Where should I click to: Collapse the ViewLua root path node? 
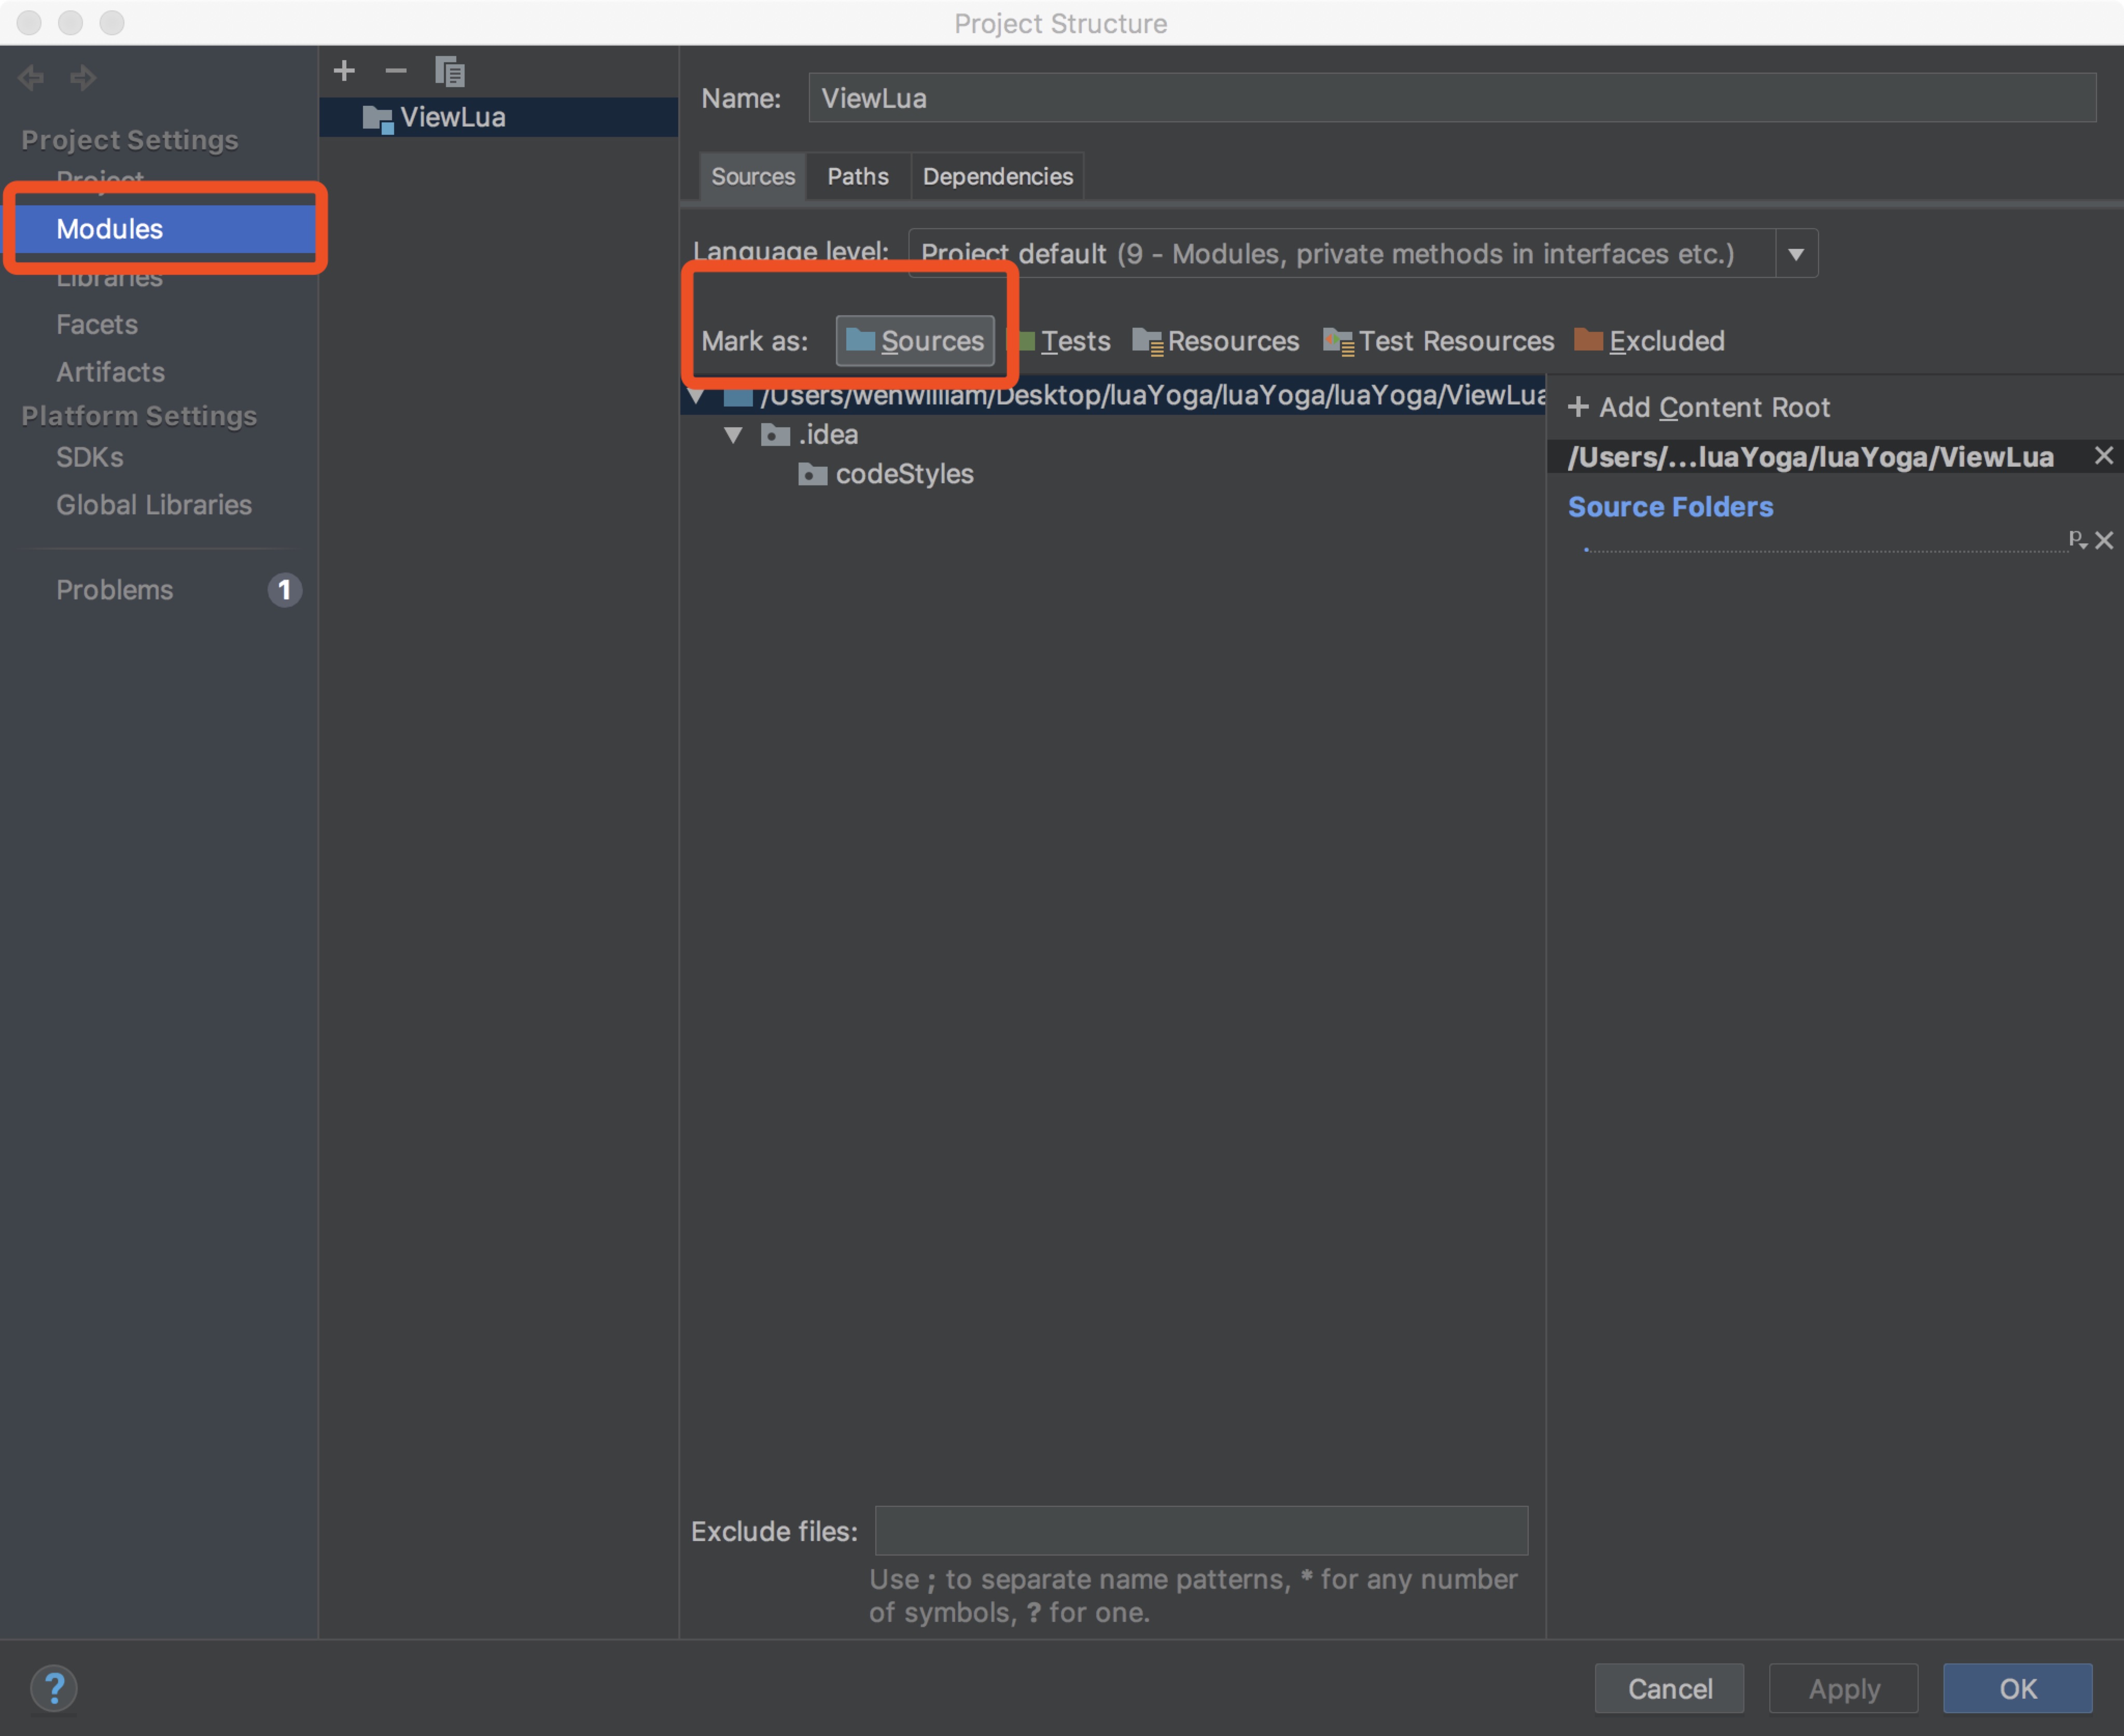(x=697, y=396)
